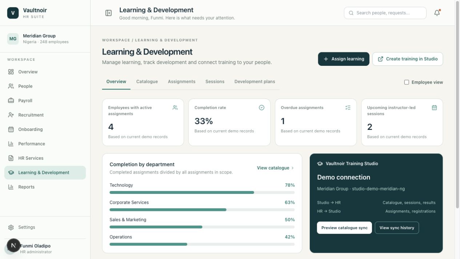Collapse the sidebar with the panel toggle icon
This screenshot has width=460, height=259.
[x=108, y=13]
